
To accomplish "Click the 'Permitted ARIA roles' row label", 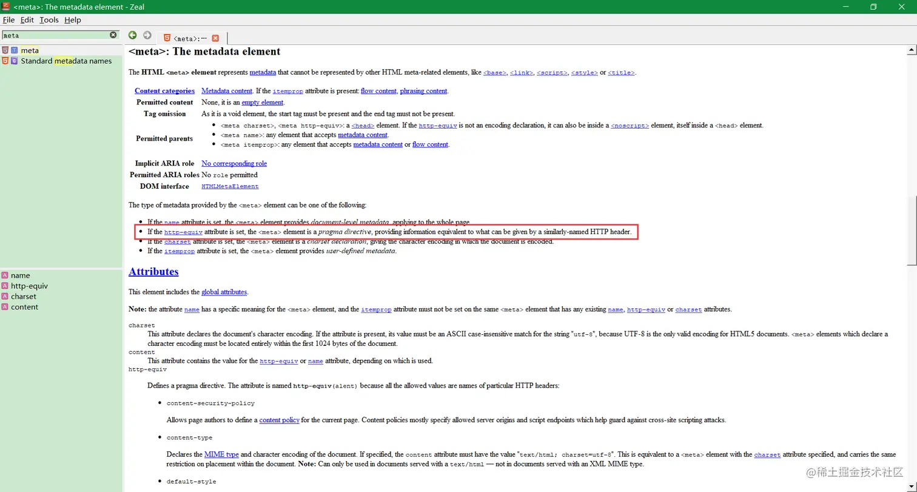I will point(163,175).
